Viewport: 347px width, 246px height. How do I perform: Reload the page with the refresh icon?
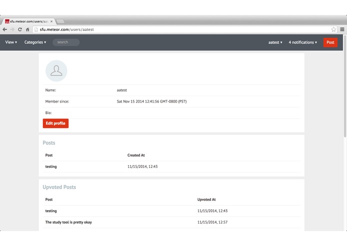(20, 29)
